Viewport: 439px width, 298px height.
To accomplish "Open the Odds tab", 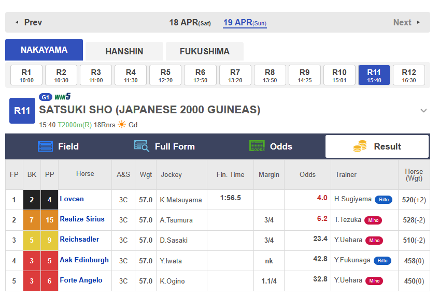I will coord(271,146).
